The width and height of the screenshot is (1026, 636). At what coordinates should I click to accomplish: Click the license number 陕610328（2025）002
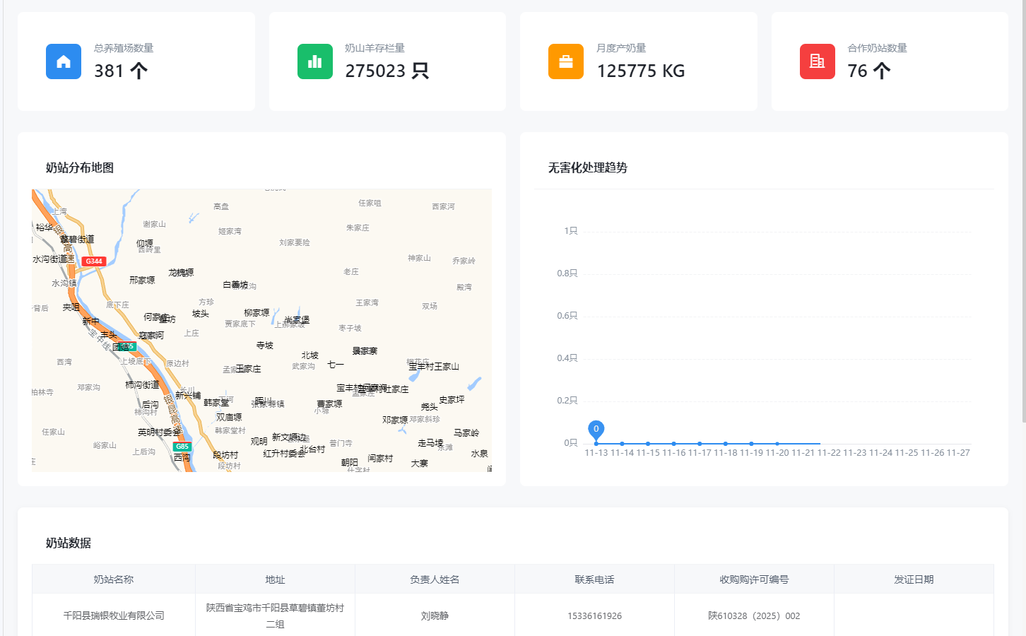click(x=754, y=616)
